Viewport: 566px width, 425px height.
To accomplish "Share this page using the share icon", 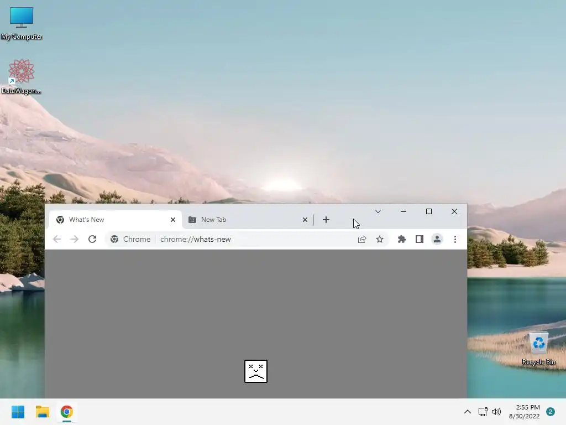I will click(362, 239).
